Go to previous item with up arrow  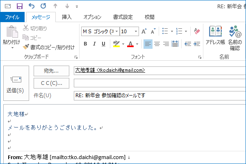55,6
